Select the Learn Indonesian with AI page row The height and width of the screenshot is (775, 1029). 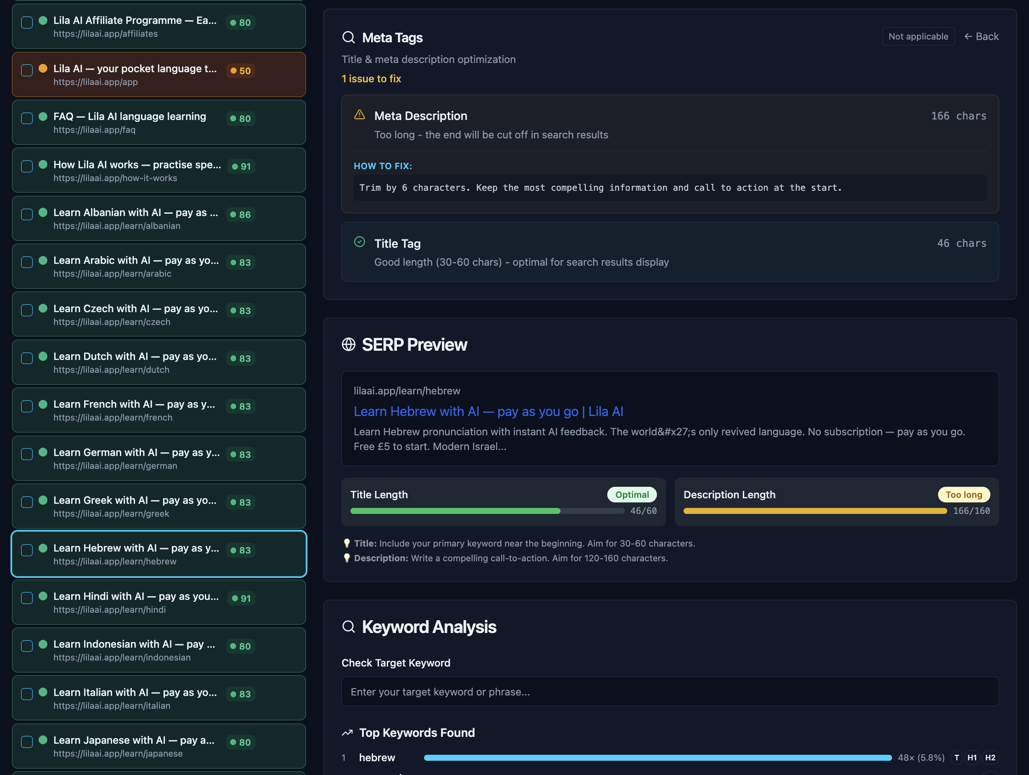[158, 650]
